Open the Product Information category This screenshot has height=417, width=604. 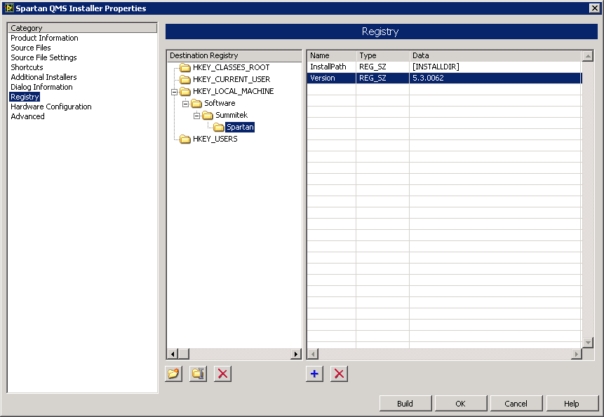pyautogui.click(x=44, y=38)
